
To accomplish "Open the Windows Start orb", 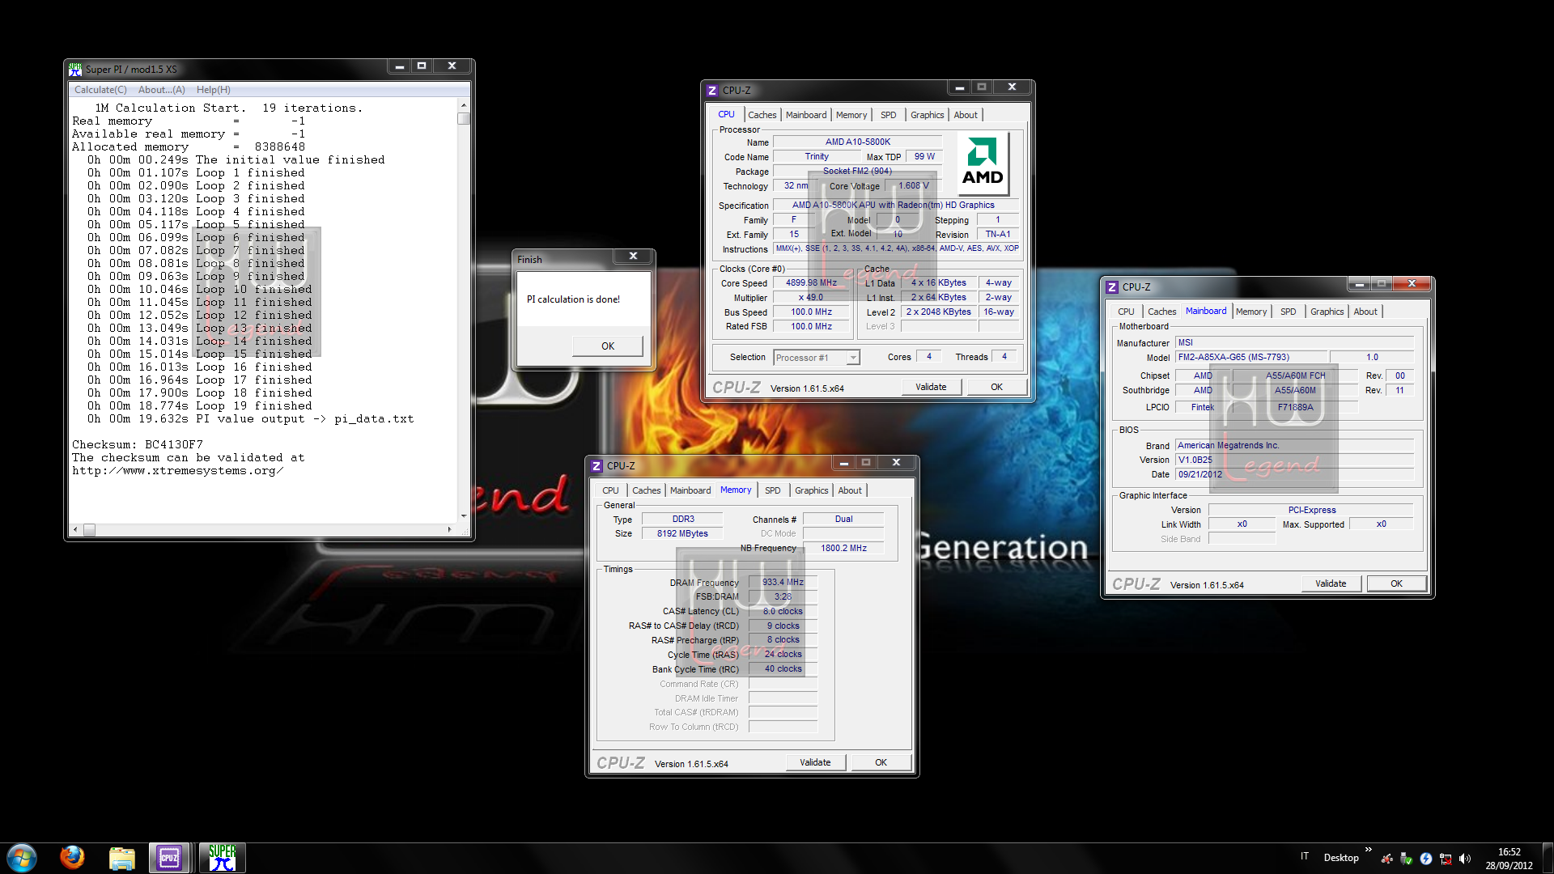I will point(22,857).
